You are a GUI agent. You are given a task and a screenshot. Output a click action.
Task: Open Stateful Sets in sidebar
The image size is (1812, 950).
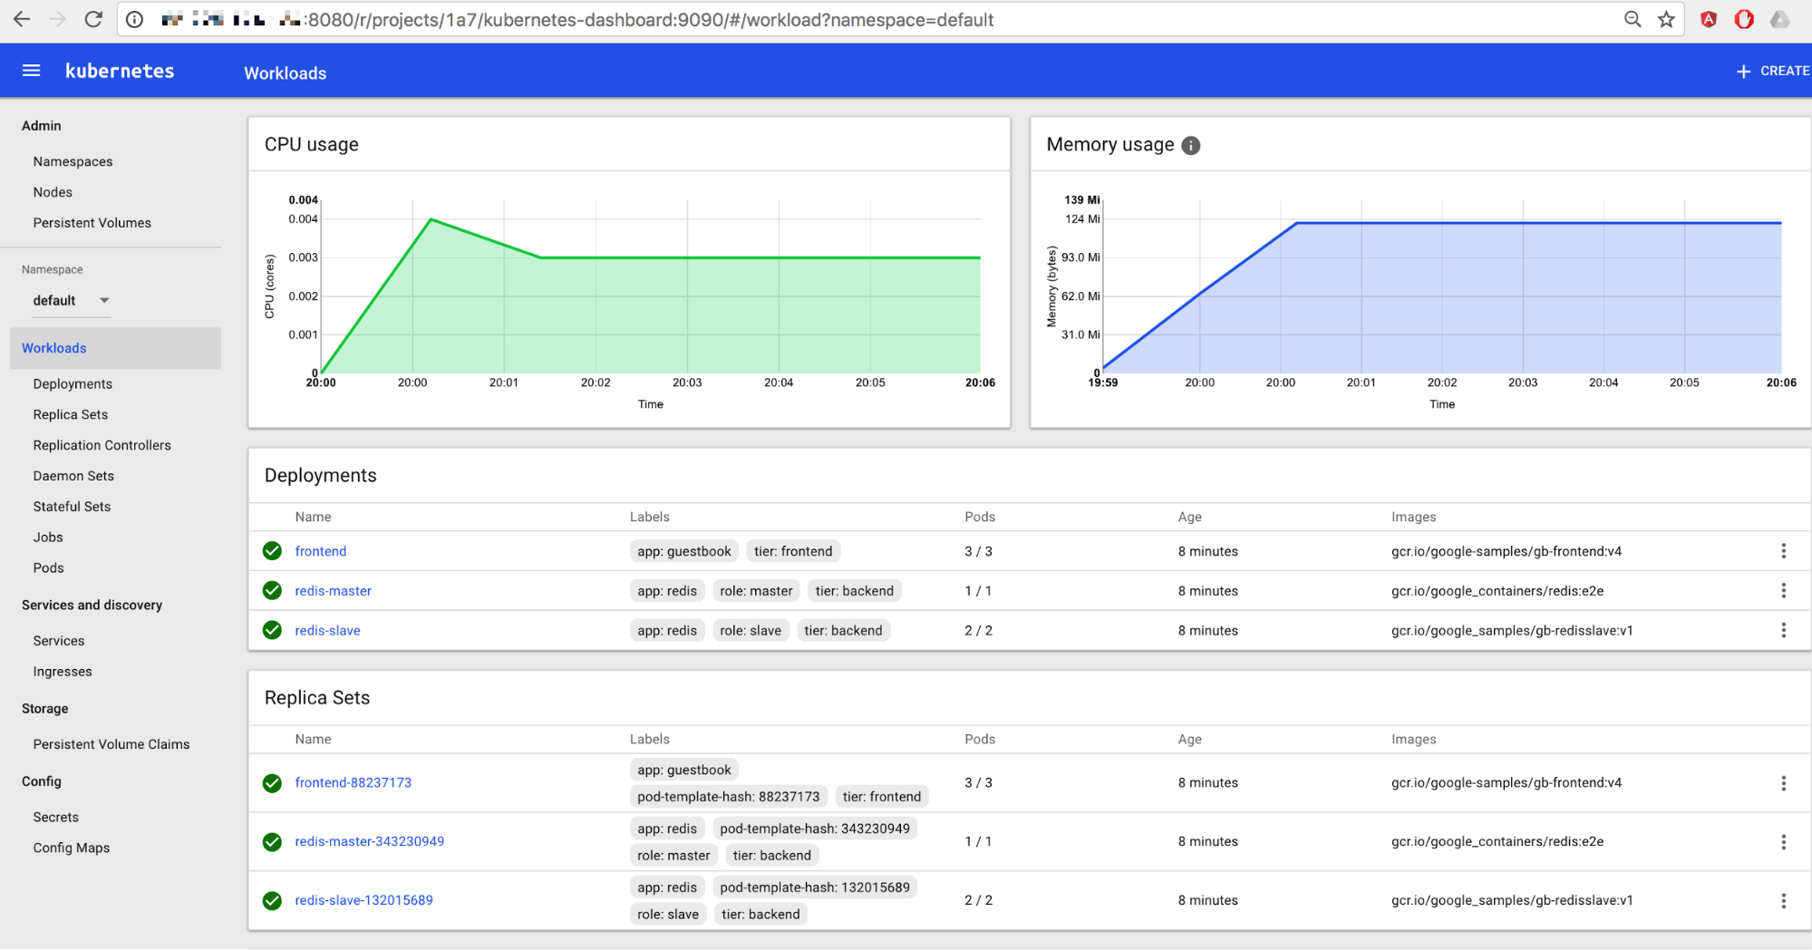point(72,507)
